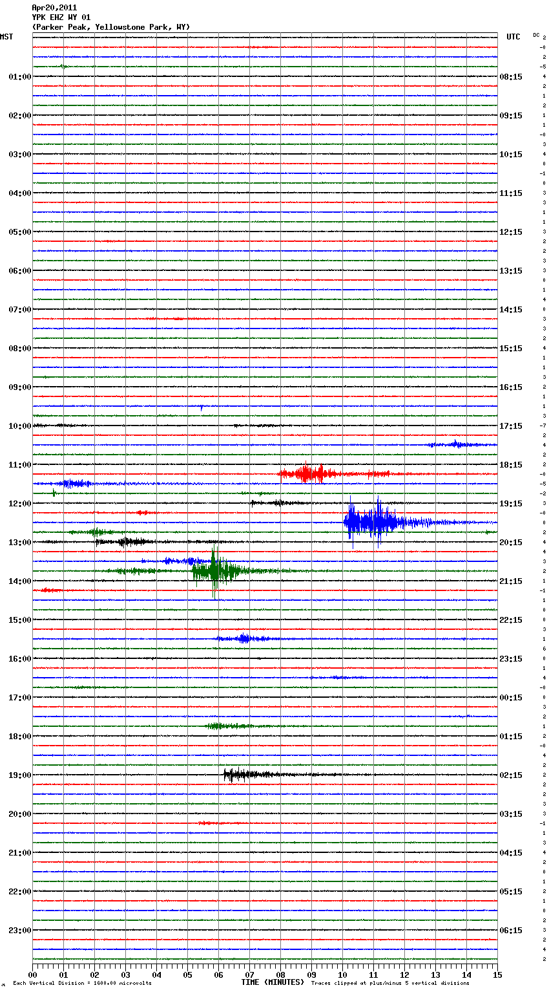
Task: Click the DC column header
Action: coord(536,35)
